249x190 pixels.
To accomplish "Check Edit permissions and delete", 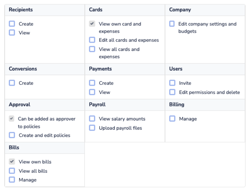I will click(172, 92).
